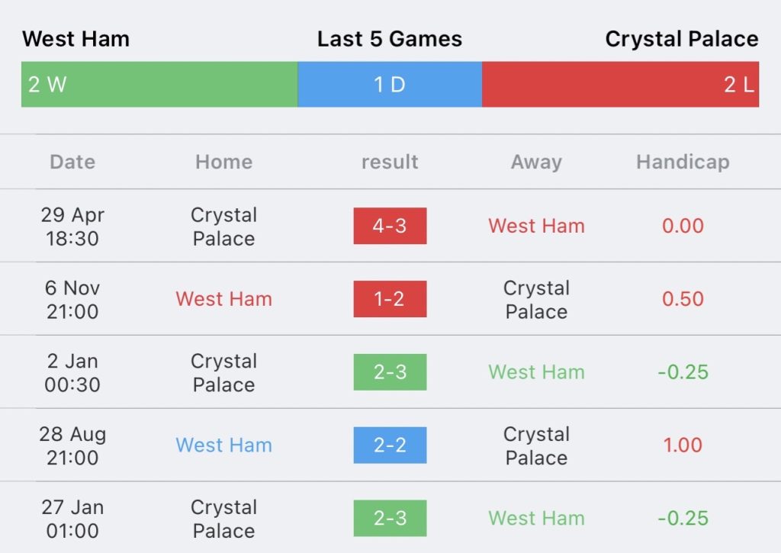Click the red 2 L bar segment
Screen dimensions: 781x553
click(620, 85)
